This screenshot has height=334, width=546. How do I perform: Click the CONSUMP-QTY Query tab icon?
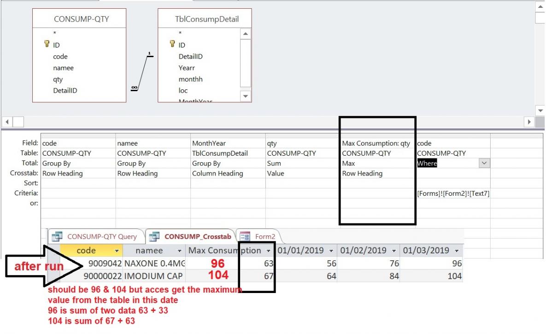point(57,237)
